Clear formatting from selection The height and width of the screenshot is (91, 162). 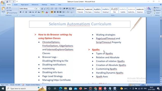pos(48,9)
